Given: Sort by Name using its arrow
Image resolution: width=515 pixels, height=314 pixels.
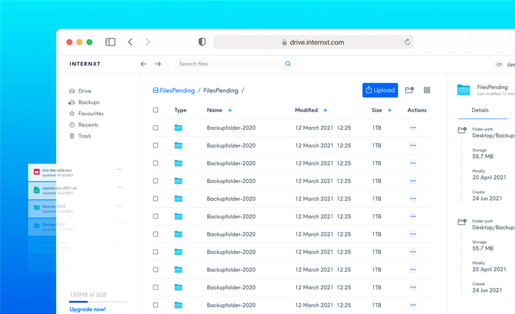Looking at the screenshot, I should (x=230, y=110).
